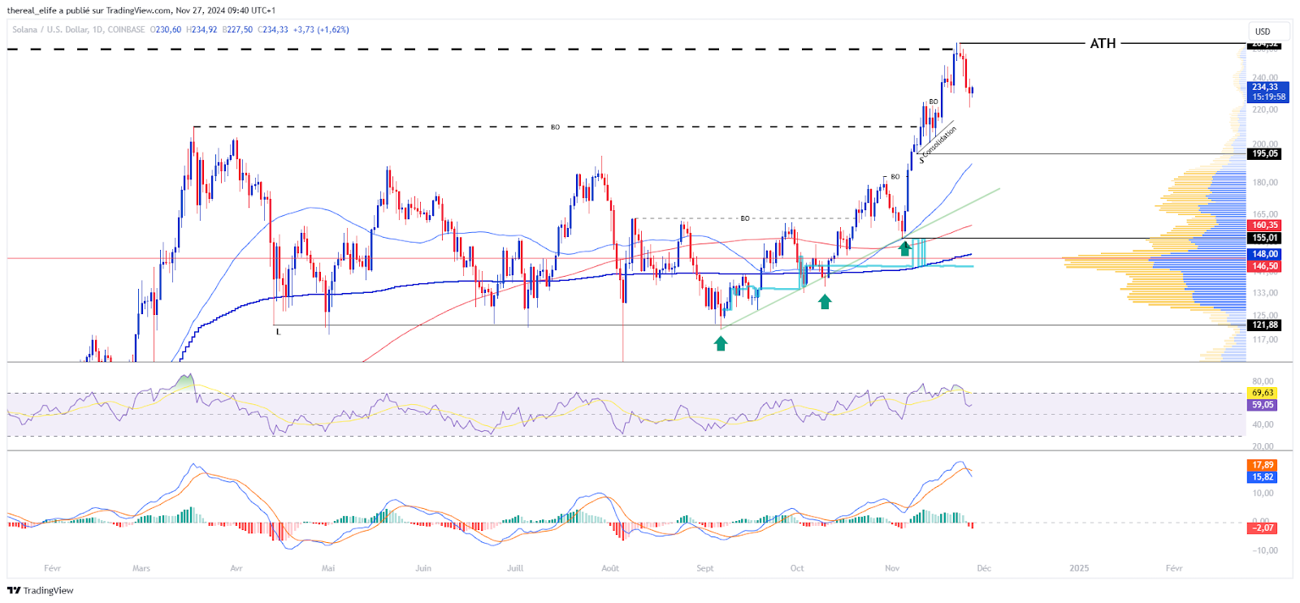Click the ATH label text
Viewport: 1300px width, 603px height.
tap(1103, 44)
